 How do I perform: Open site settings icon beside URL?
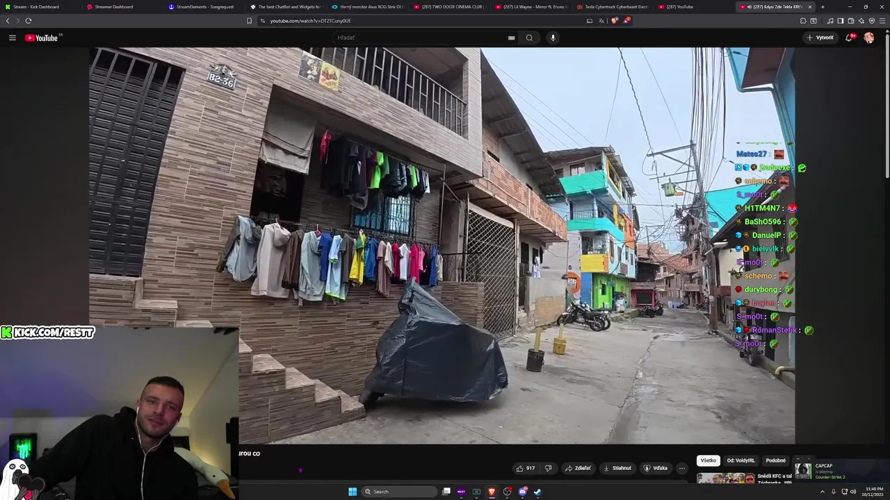tap(263, 21)
